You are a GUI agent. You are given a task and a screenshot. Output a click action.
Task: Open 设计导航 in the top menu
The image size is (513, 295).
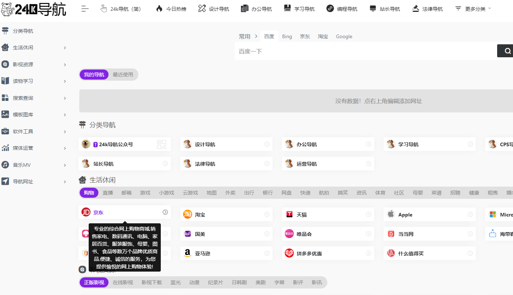pos(214,9)
